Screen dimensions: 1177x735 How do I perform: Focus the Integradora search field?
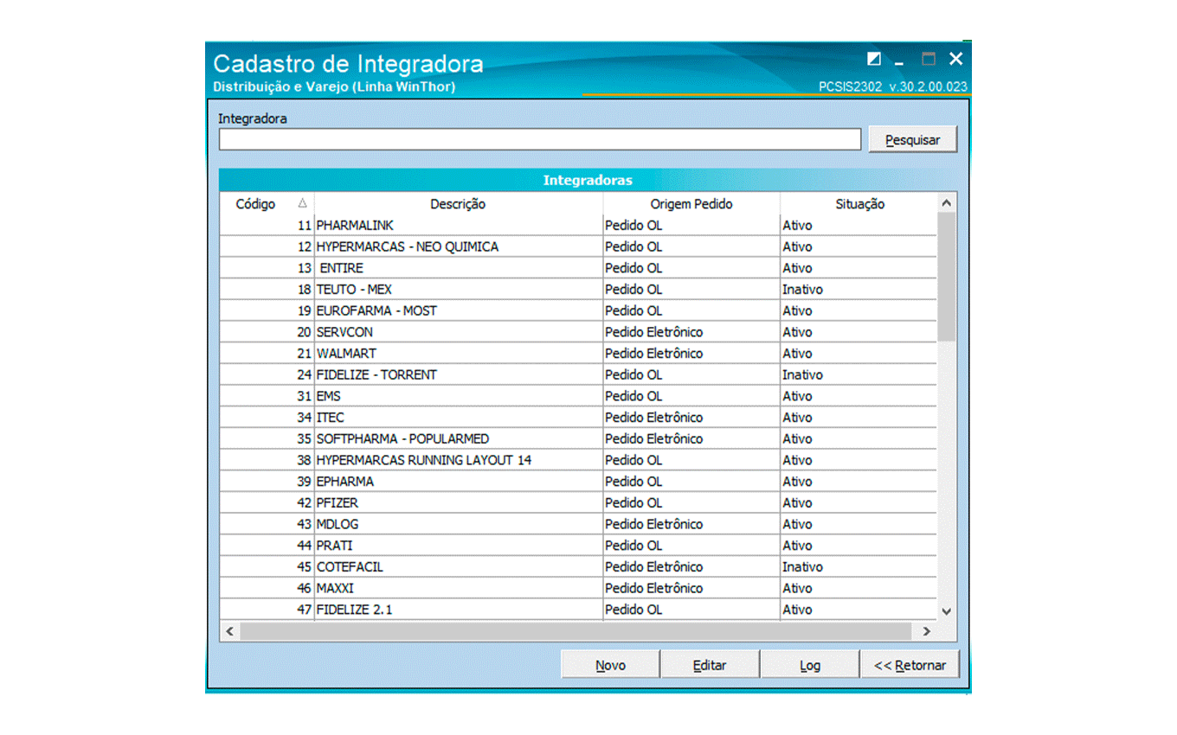539,139
